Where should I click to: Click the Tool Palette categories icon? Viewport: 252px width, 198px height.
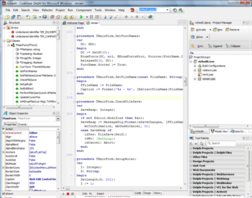point(191,144)
